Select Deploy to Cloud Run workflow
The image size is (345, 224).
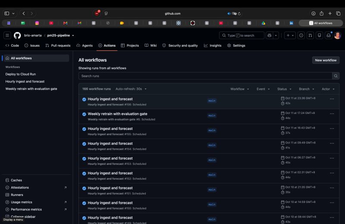[x=20, y=74]
